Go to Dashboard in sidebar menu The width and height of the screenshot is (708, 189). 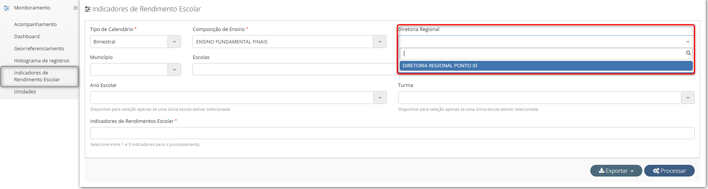27,36
